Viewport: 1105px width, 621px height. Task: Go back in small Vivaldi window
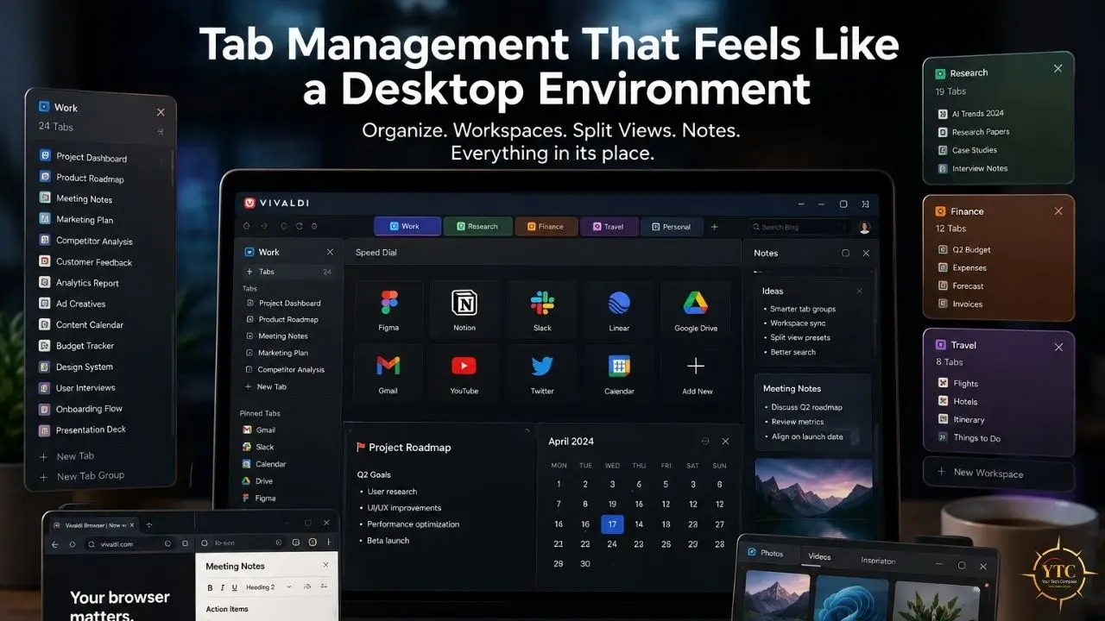(55, 544)
